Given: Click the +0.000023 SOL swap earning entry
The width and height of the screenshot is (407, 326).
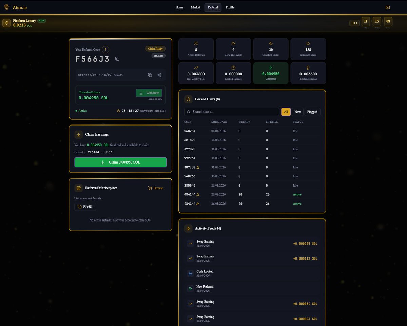Looking at the screenshot, I should coord(252,319).
